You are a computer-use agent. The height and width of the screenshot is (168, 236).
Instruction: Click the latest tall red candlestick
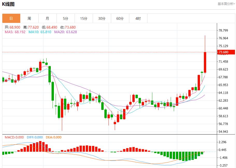coord(205,62)
